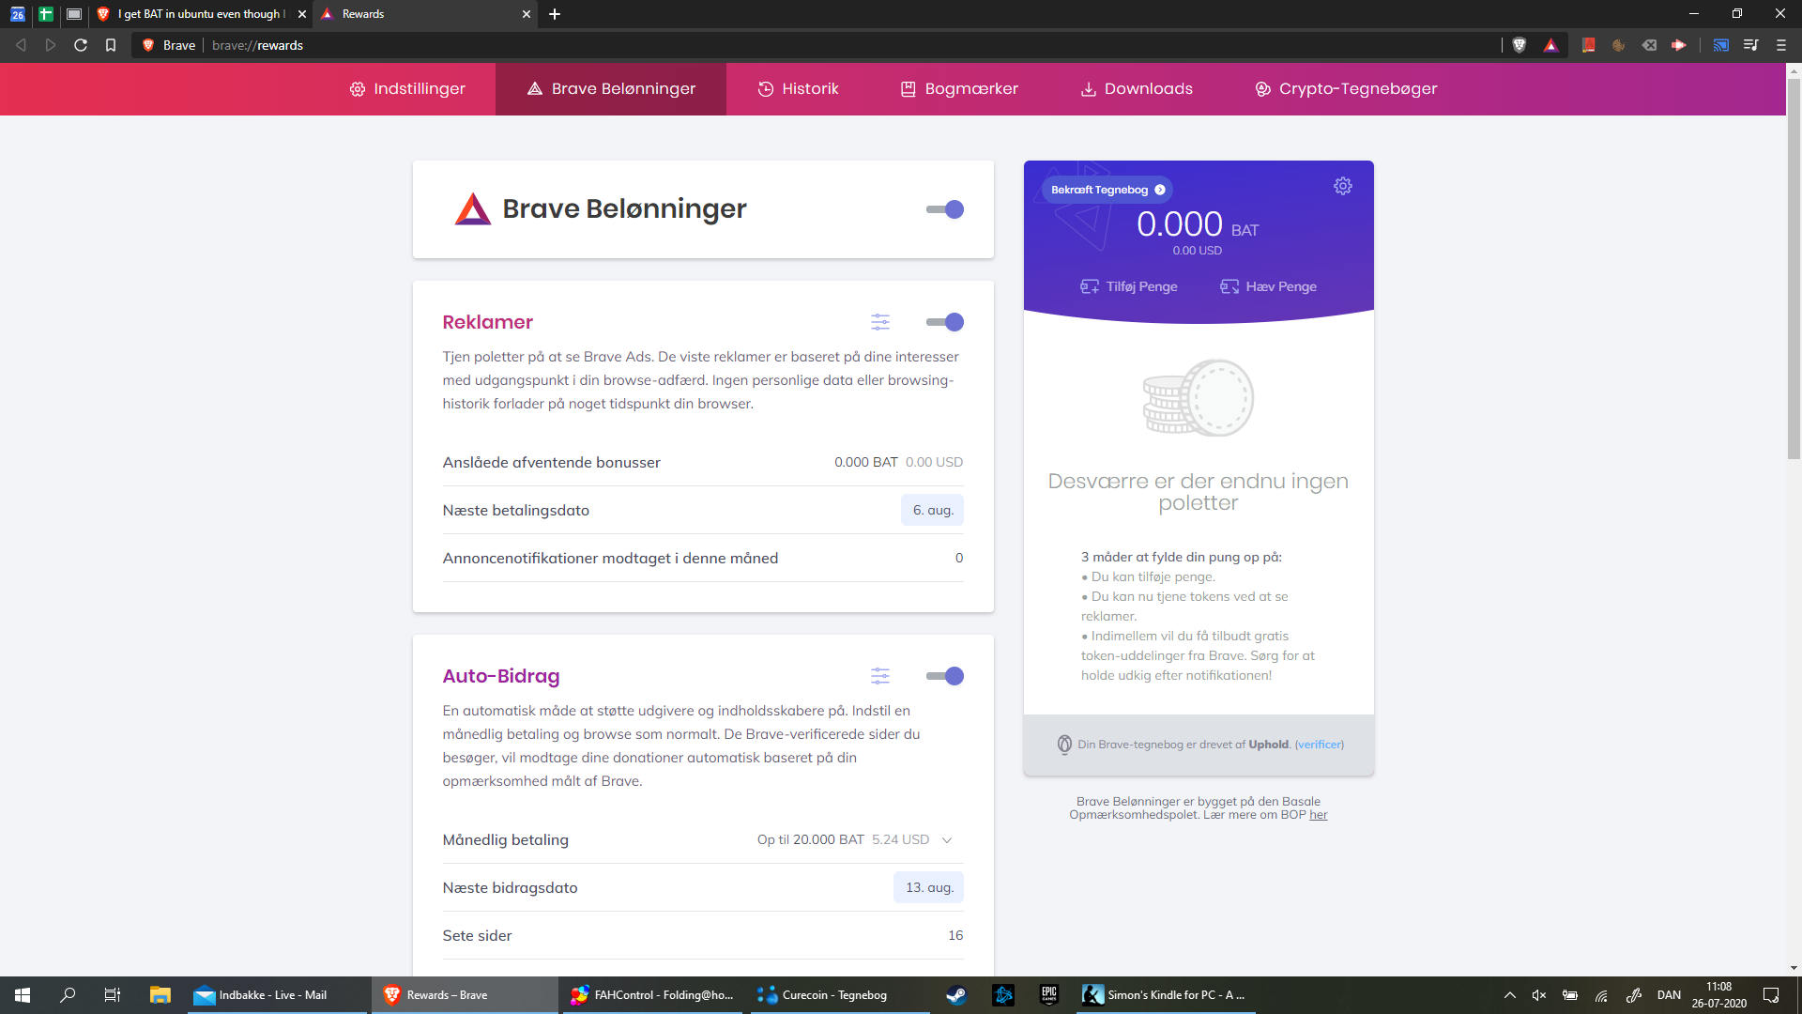Open Auto-Bidrag settings sliders icon
This screenshot has height=1014, width=1802.
pyautogui.click(x=880, y=676)
